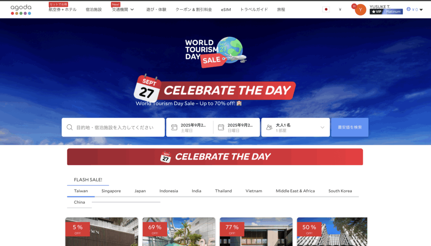Expand the guests and rooms chevron

click(x=322, y=127)
